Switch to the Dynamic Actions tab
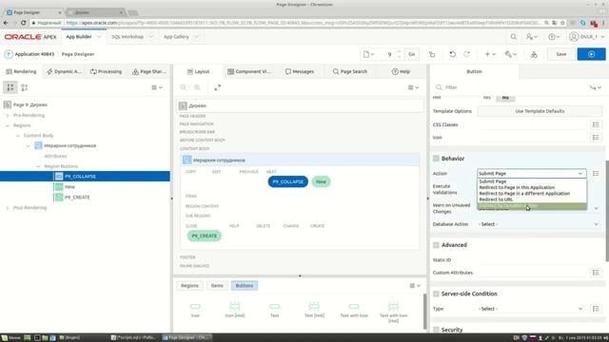 coord(64,72)
